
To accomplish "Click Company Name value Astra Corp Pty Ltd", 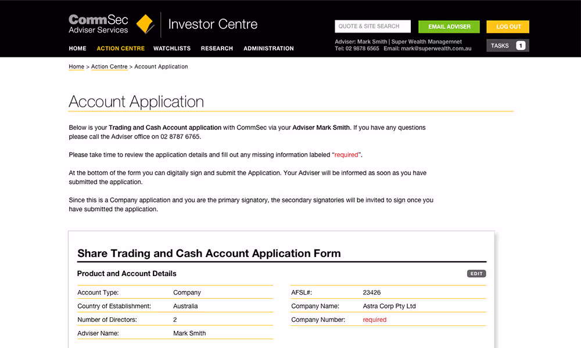I will pyautogui.click(x=389, y=306).
